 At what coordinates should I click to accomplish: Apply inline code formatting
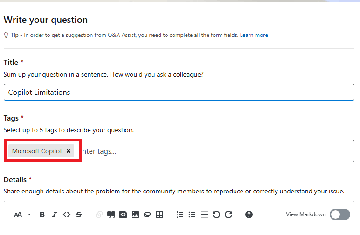67,214
